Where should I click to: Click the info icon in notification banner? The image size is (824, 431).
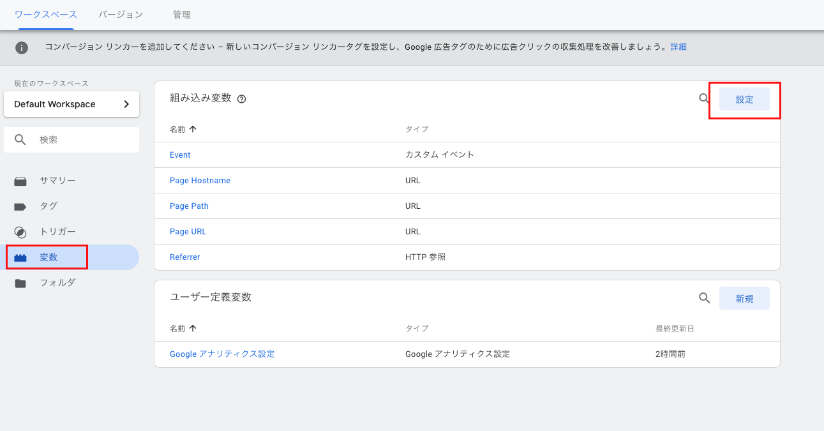point(22,47)
